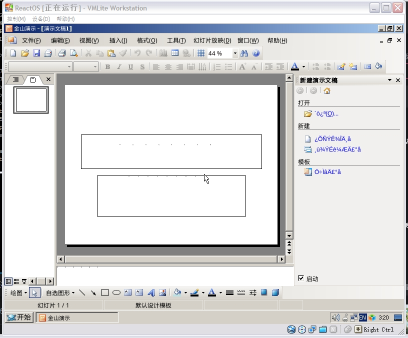Insert a picture using the drawing toolbar icon
This screenshot has height=338, width=408.
pyautogui.click(x=162, y=292)
